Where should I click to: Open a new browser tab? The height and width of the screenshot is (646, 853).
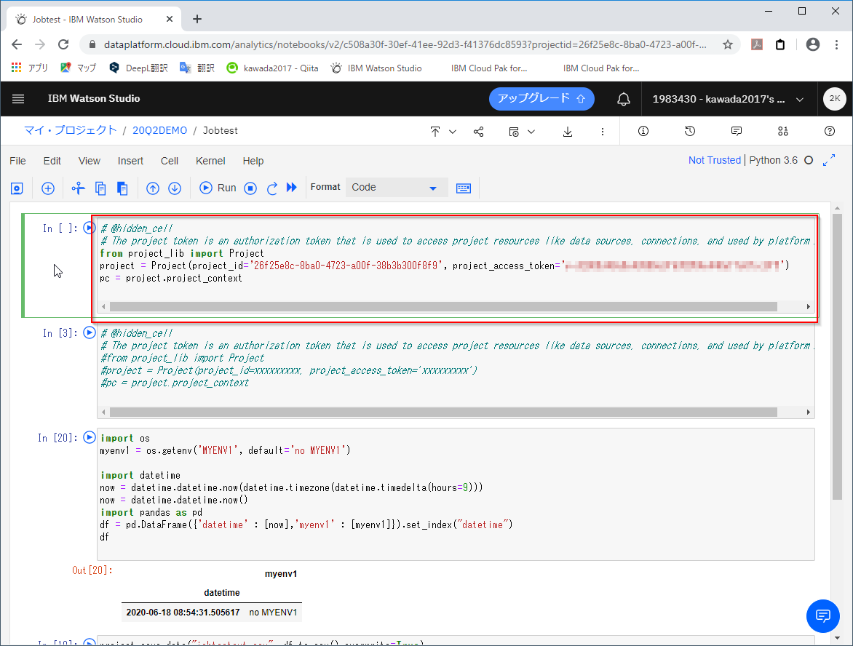197,19
